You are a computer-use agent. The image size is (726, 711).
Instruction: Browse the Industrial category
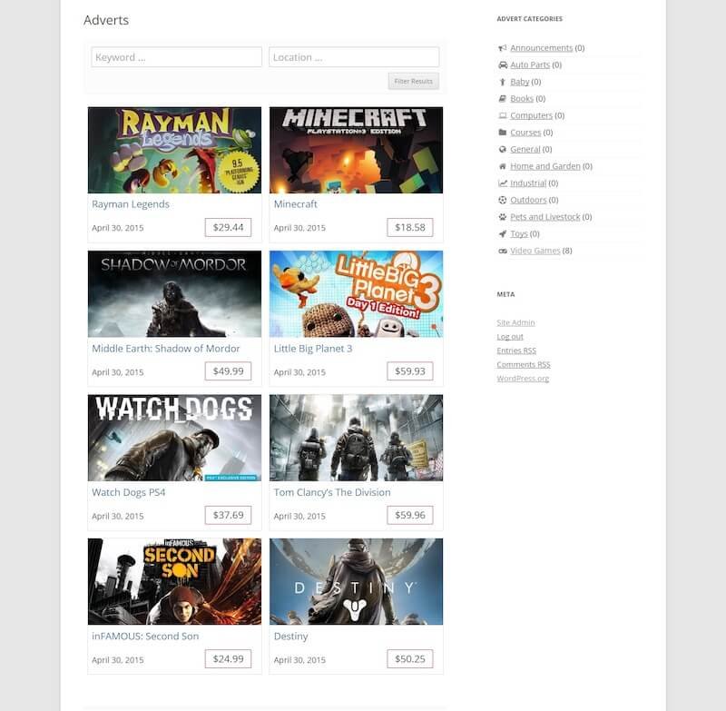pyautogui.click(x=528, y=183)
